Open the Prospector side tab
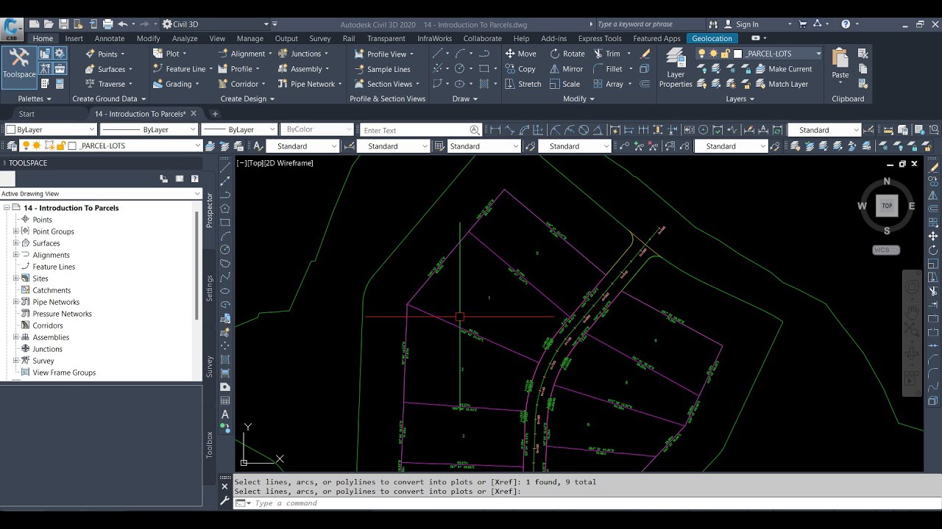This screenshot has width=942, height=529. tap(210, 209)
